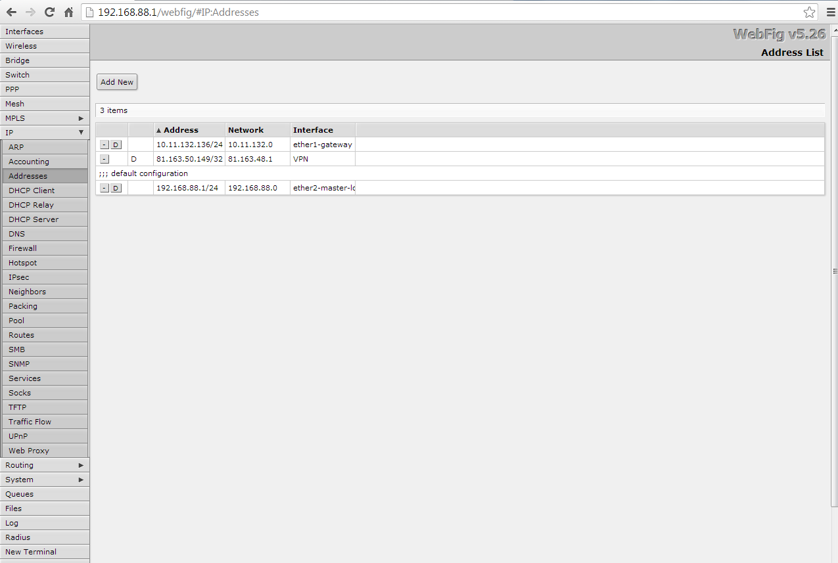The image size is (838, 563).
Task: Open the Bridge menu
Action: 45,60
